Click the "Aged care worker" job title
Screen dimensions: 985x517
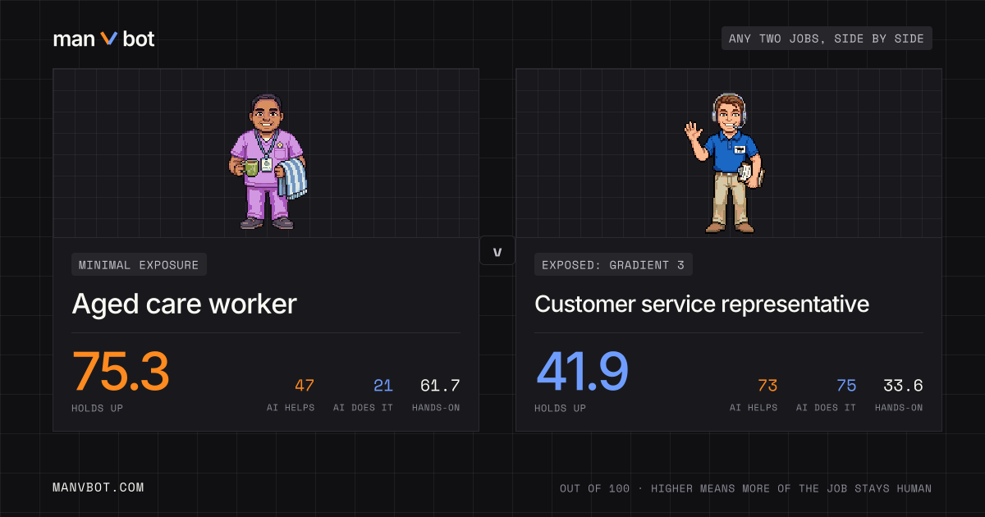coord(184,304)
